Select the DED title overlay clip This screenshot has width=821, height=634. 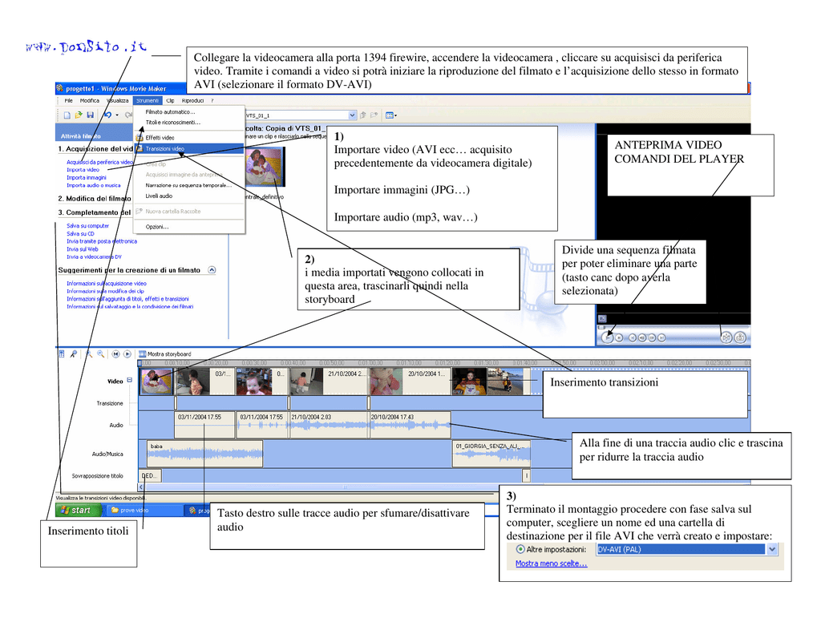(150, 475)
